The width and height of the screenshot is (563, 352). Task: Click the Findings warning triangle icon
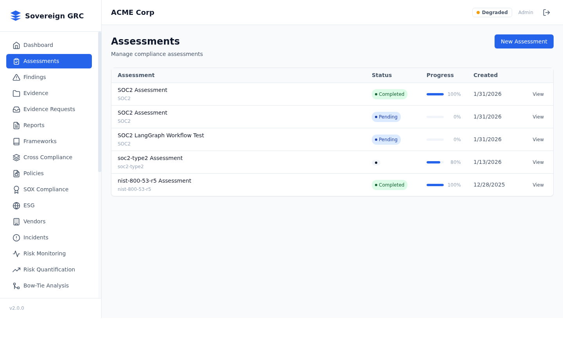click(16, 77)
